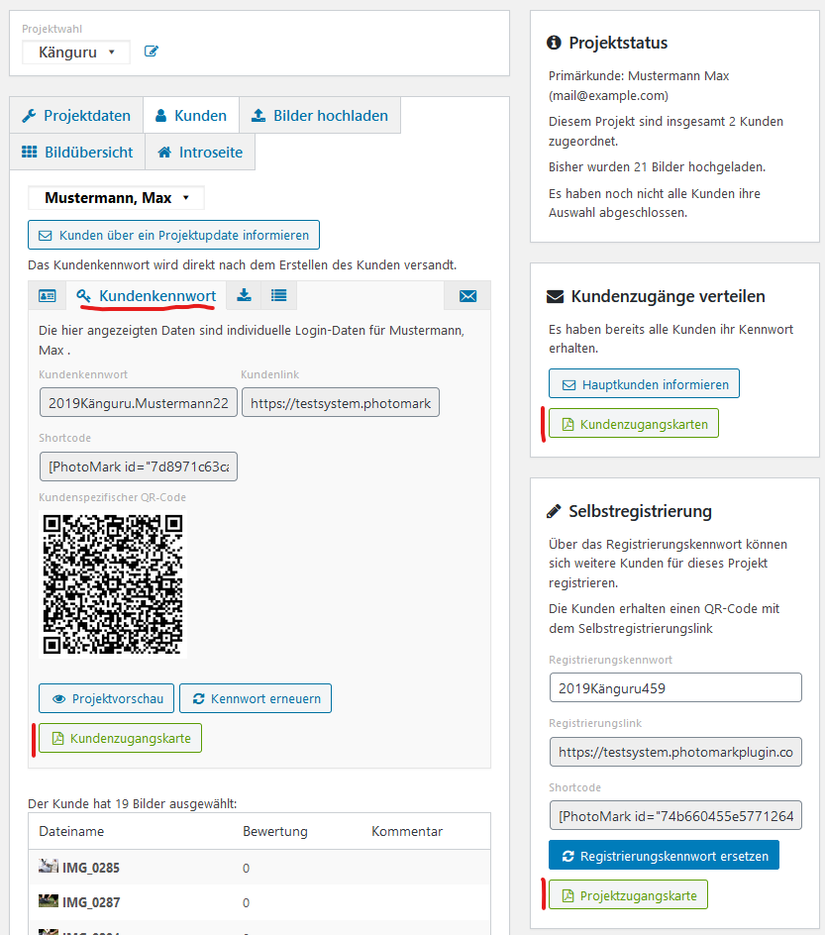Click the Registrierungskennwort ersetzen button
This screenshot has height=935, width=825.
pyautogui.click(x=665, y=855)
